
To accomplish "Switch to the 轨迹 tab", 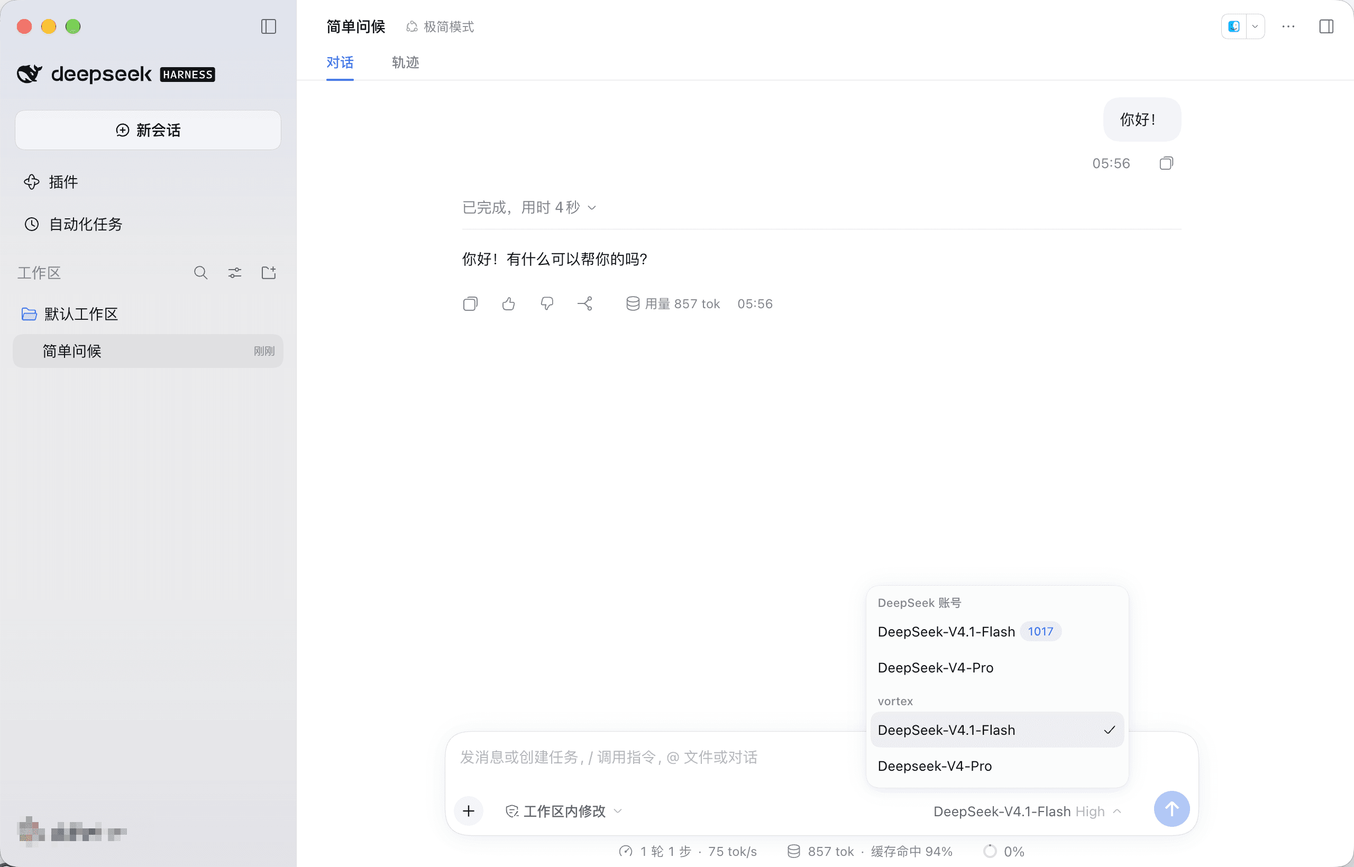I will click(x=406, y=62).
